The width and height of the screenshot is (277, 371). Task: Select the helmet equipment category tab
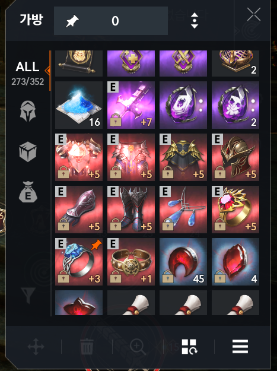[28, 111]
